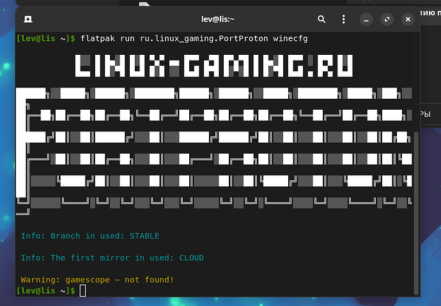
Task: Open a new terminal tab
Action: tap(28, 19)
